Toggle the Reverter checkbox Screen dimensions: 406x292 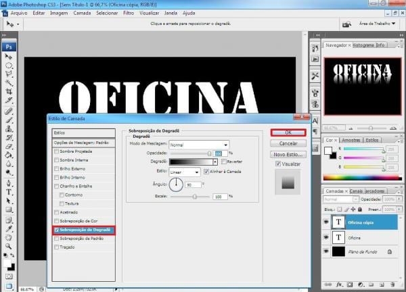[224, 162]
